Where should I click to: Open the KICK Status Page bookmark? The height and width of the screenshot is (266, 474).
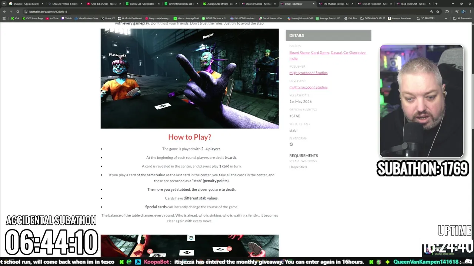coord(33,18)
